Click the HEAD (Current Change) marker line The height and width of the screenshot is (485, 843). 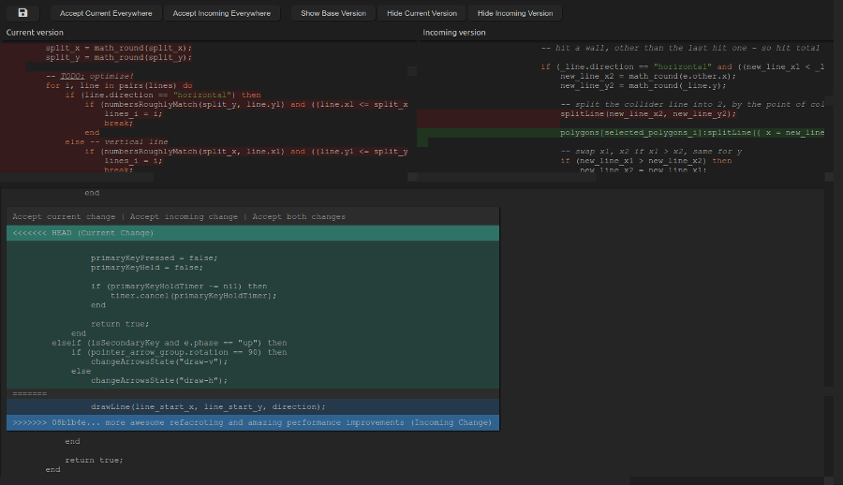pyautogui.click(x=253, y=233)
